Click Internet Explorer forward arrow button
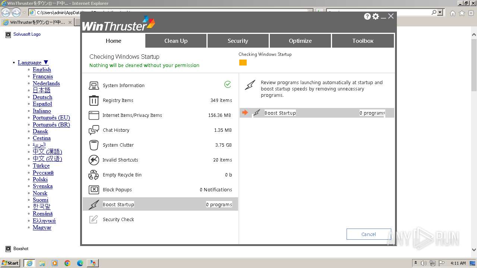The height and width of the screenshot is (268, 477). click(x=16, y=12)
